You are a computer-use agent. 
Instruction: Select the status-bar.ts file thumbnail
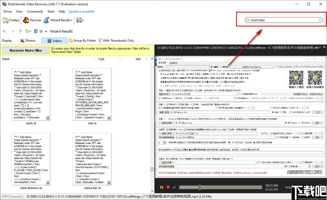click(x=92, y=159)
